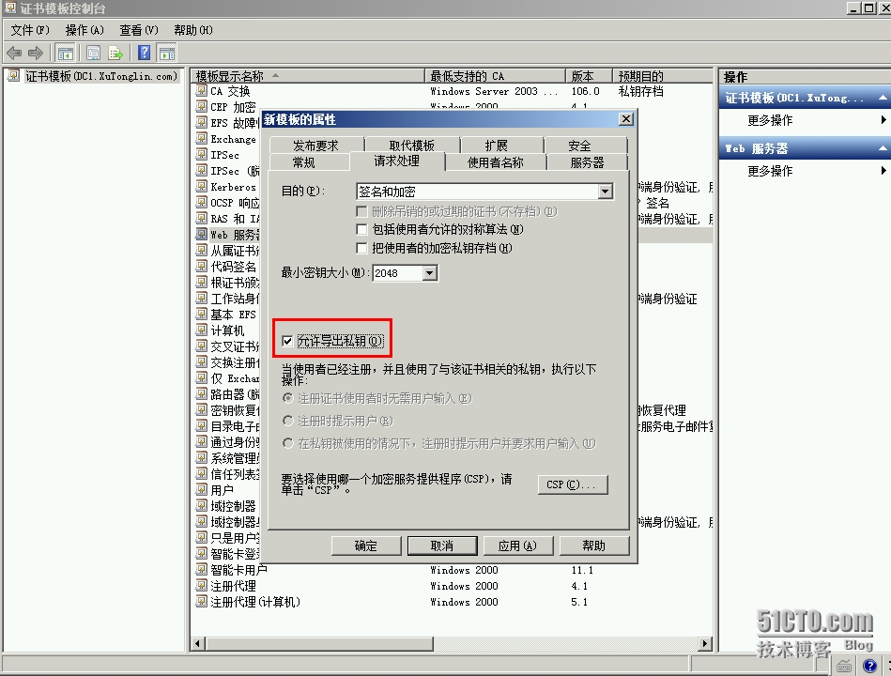Sort by 版本 column header
Screen dimensions: 891x676
click(x=590, y=76)
